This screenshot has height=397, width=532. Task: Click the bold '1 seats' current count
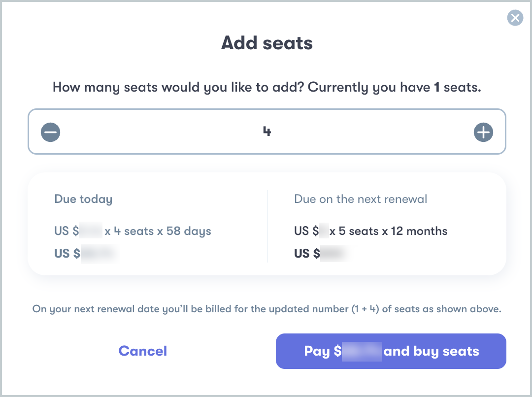(457, 87)
